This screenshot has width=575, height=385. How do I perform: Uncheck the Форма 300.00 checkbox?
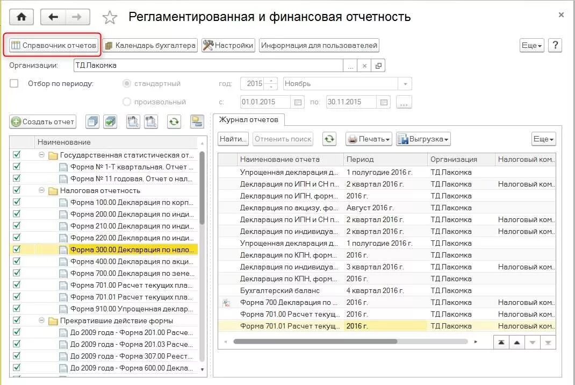tap(17, 249)
